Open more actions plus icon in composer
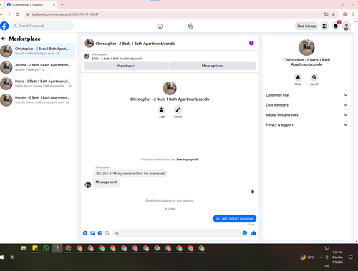 [85, 233]
